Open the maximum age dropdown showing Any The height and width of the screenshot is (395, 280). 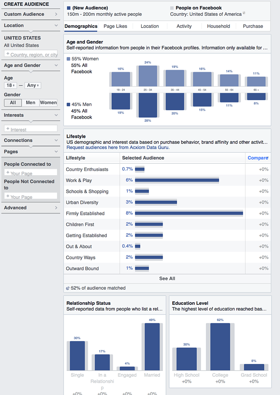coord(32,85)
